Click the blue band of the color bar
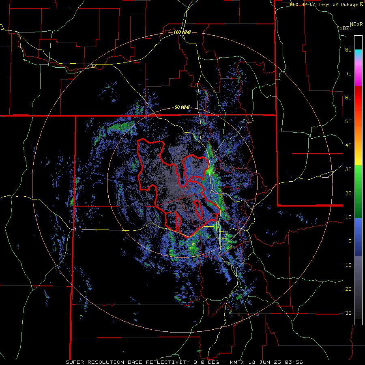Screen dimensions: 365x365 [x=358, y=237]
